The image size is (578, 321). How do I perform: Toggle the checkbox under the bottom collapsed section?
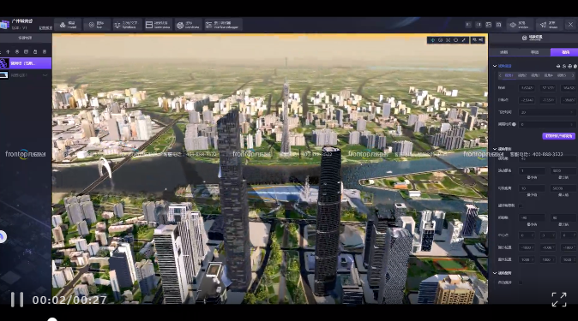pos(521,282)
